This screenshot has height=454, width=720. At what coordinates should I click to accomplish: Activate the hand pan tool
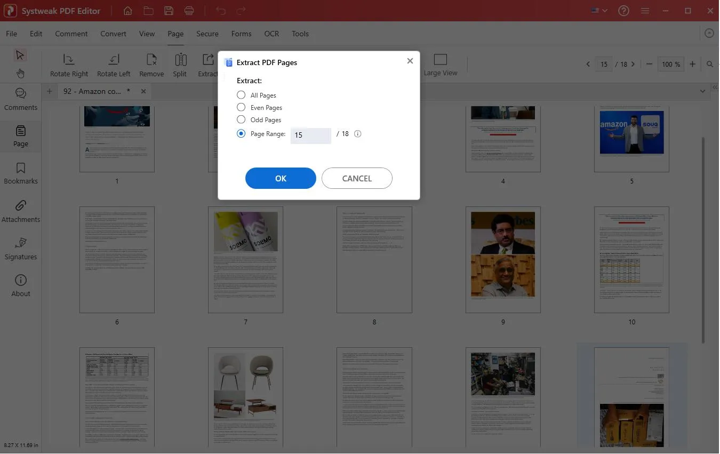click(x=20, y=73)
